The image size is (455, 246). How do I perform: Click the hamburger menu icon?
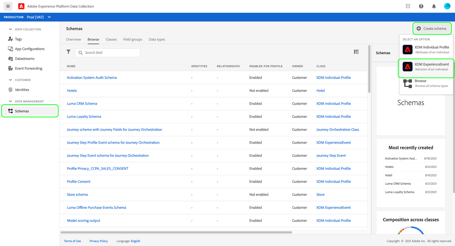coord(7,6)
